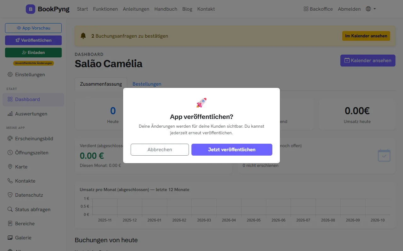Click the calendar check icon in card
This screenshot has width=403, height=251.
(384, 155)
